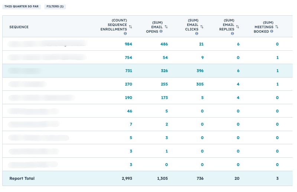Open the 7 enrollments value
The width and height of the screenshot is (297, 192).
tap(131, 124)
